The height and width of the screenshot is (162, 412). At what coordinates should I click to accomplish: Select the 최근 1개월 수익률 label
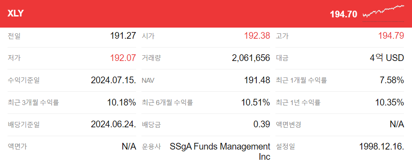coord(301,80)
